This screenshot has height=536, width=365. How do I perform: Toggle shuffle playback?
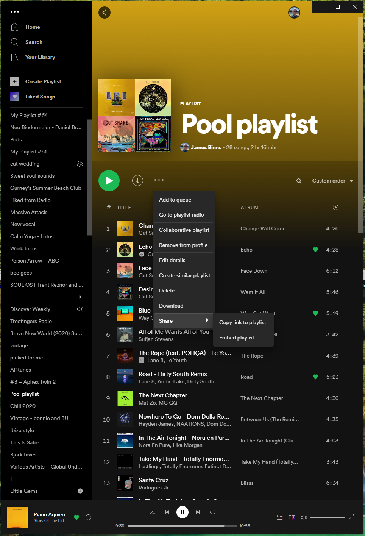pyautogui.click(x=152, y=512)
